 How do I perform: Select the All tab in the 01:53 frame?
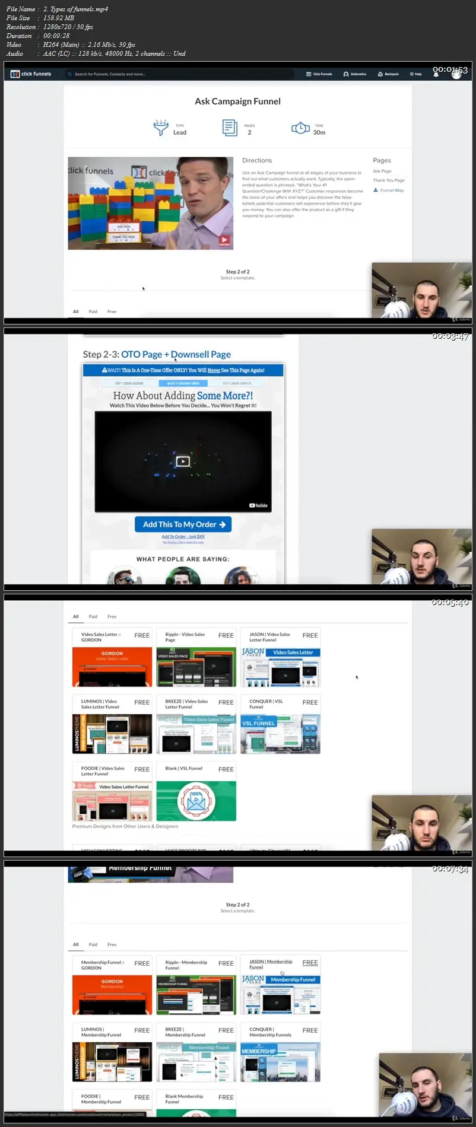tap(76, 311)
